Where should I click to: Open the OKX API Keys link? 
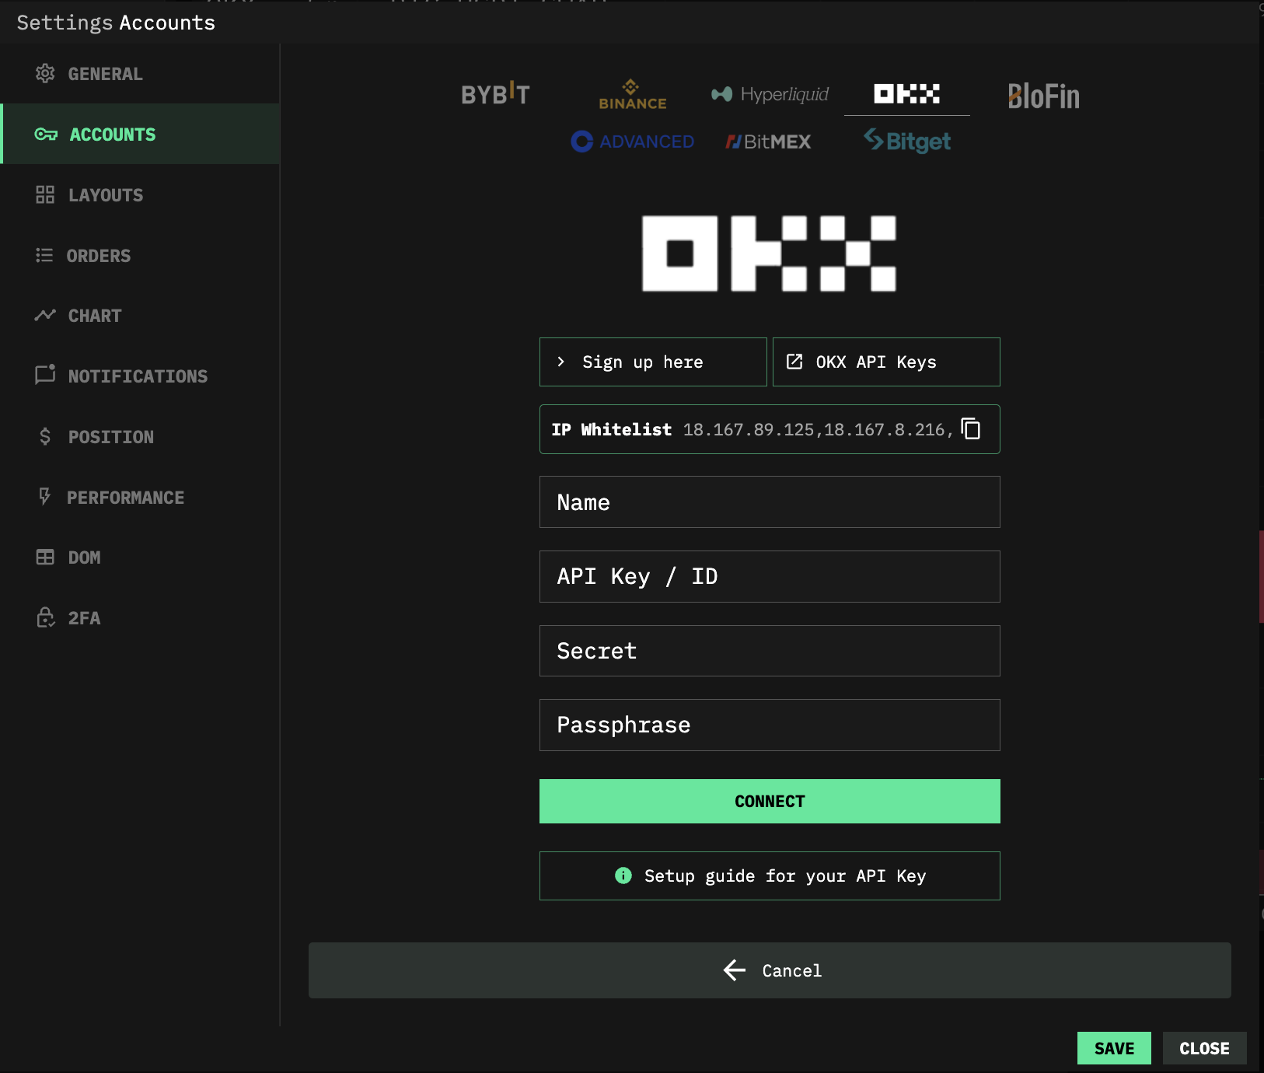(886, 362)
